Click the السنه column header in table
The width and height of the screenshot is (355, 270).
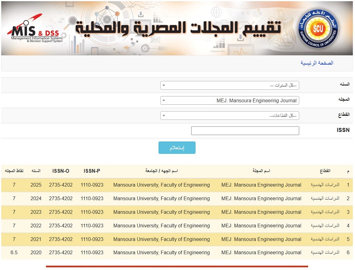[x=36, y=171]
